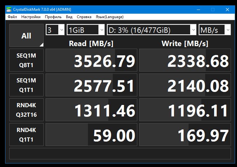
Task: Open the Вид menu
Action: pyautogui.click(x=69, y=17)
